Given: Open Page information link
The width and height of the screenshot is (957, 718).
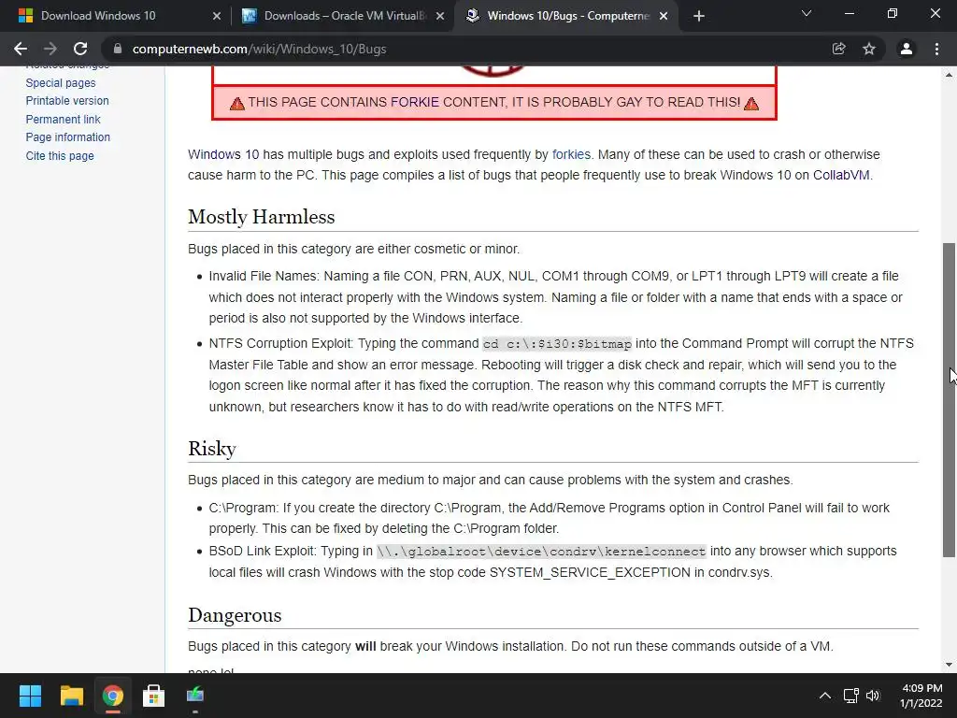Looking at the screenshot, I should [x=67, y=137].
